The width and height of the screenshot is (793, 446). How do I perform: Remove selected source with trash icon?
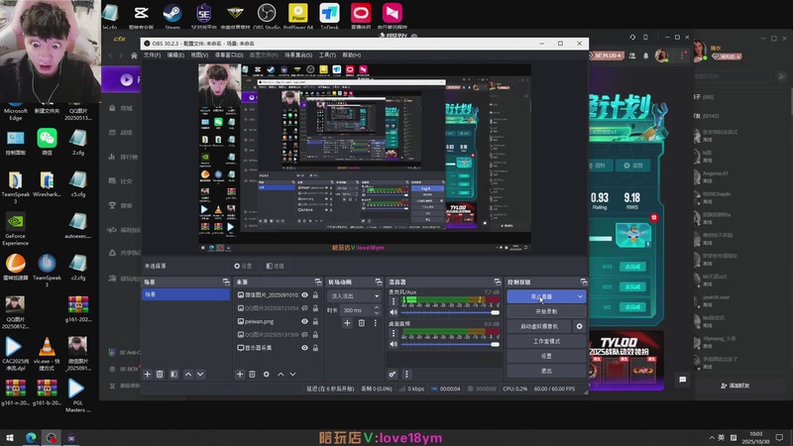(x=253, y=375)
